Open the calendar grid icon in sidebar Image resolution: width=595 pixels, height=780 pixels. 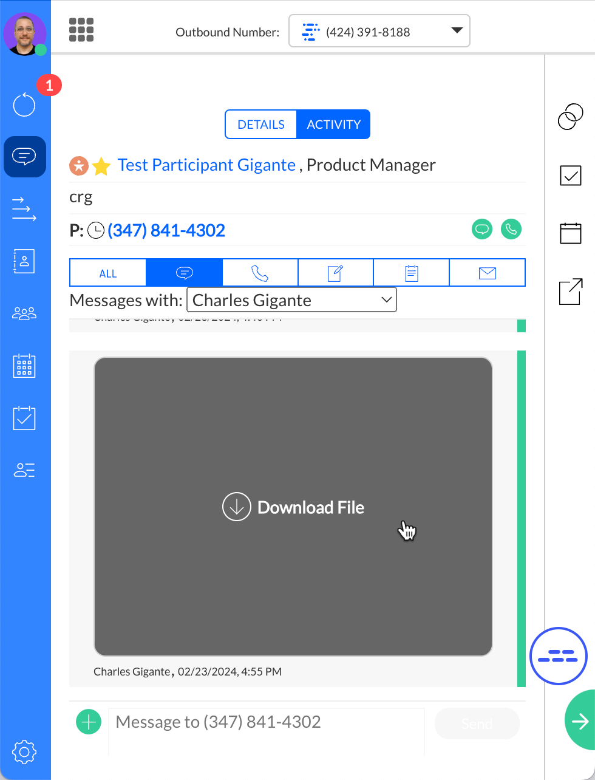click(x=24, y=366)
